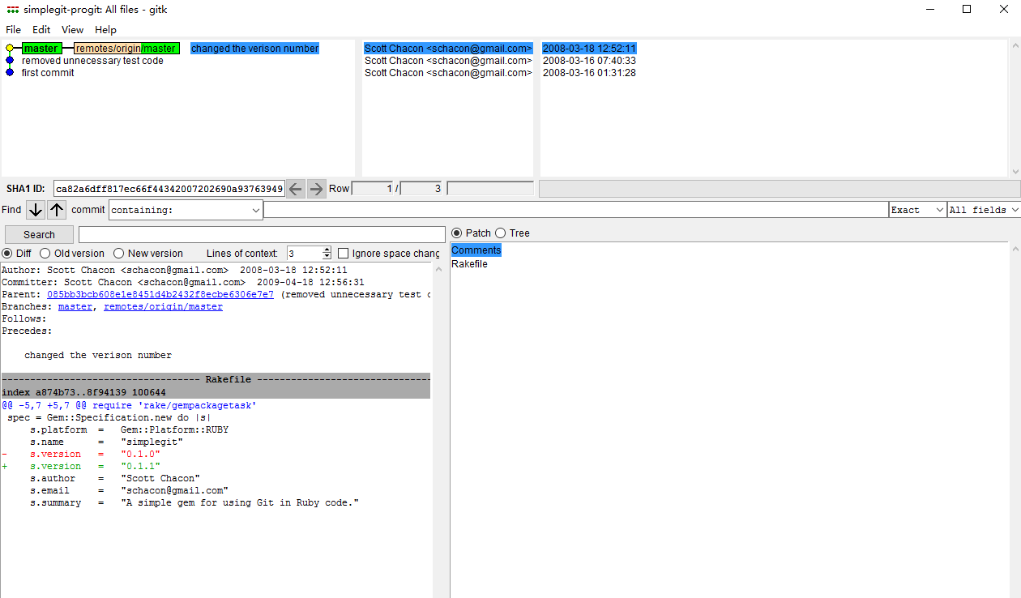Select Comments in the file list
Screen dimensions: 1021x598
pos(476,250)
